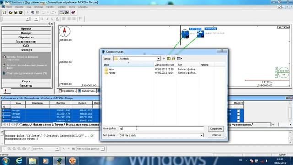The width and height of the screenshot is (293, 165).
Task: Click the Open project toolbar icon
Action: click(11, 12)
